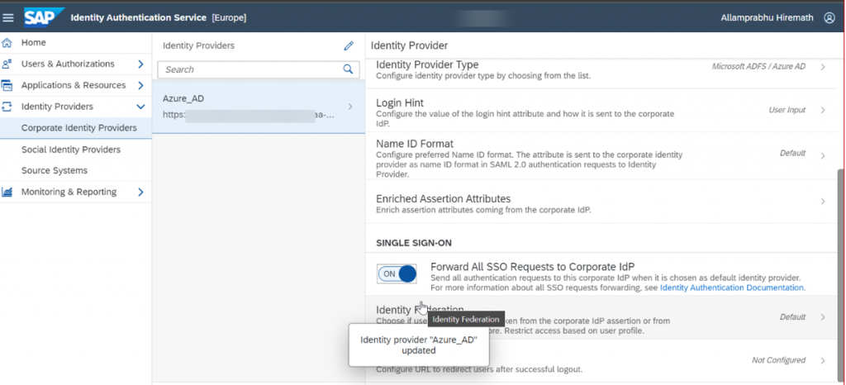
Task: Open Enriched Assertion Attributes arrow
Action: tap(823, 201)
